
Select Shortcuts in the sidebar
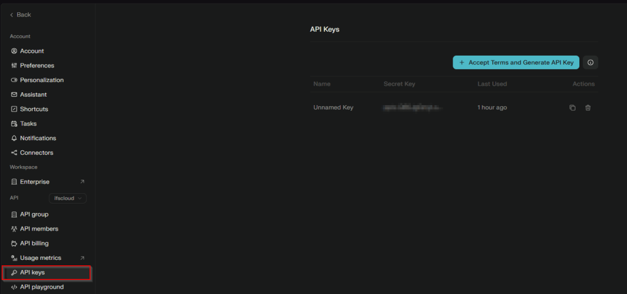[34, 109]
